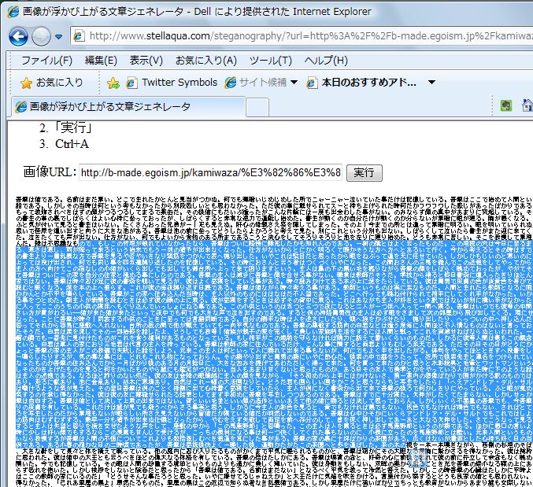Click the IE icon beside サイト候補
Image resolution: width=533 pixels, height=487 pixels.
point(230,83)
